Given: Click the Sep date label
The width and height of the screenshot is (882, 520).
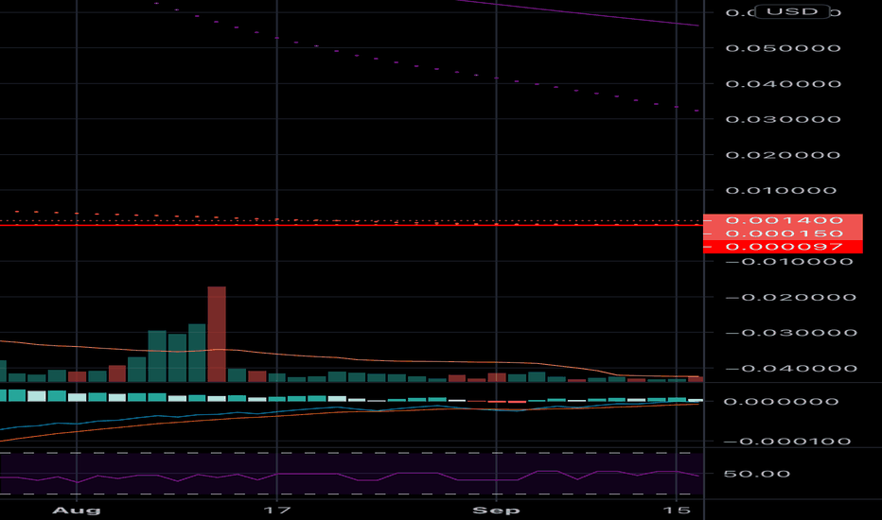Looking at the screenshot, I should tap(496, 510).
